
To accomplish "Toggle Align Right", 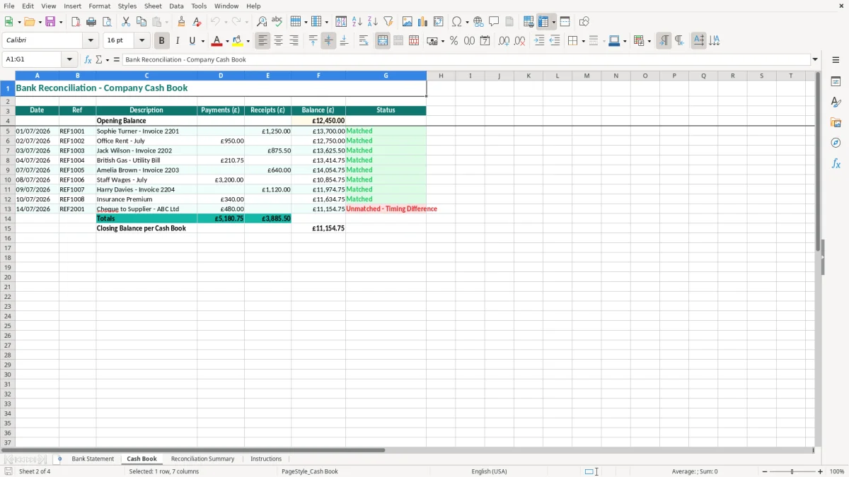I will tap(294, 41).
